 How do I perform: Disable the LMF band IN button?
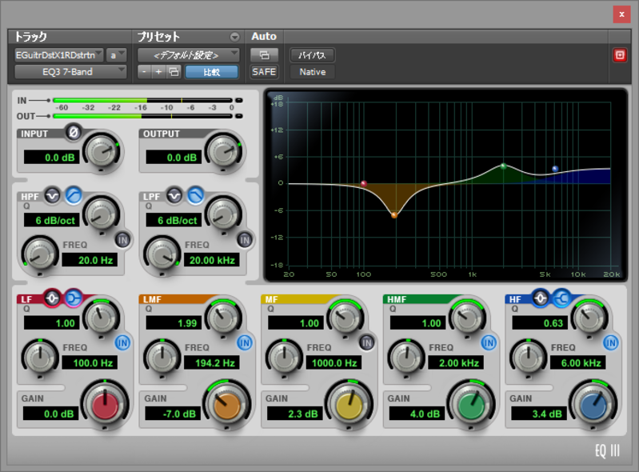(x=245, y=342)
